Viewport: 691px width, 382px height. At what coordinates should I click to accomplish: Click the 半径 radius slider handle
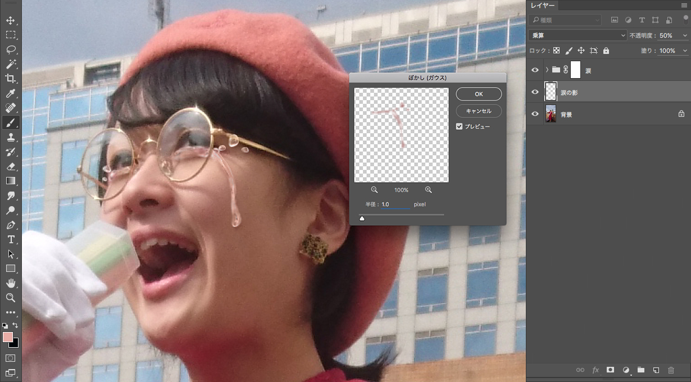click(362, 218)
